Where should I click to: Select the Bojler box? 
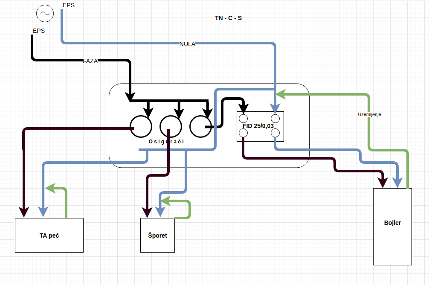(x=392, y=226)
